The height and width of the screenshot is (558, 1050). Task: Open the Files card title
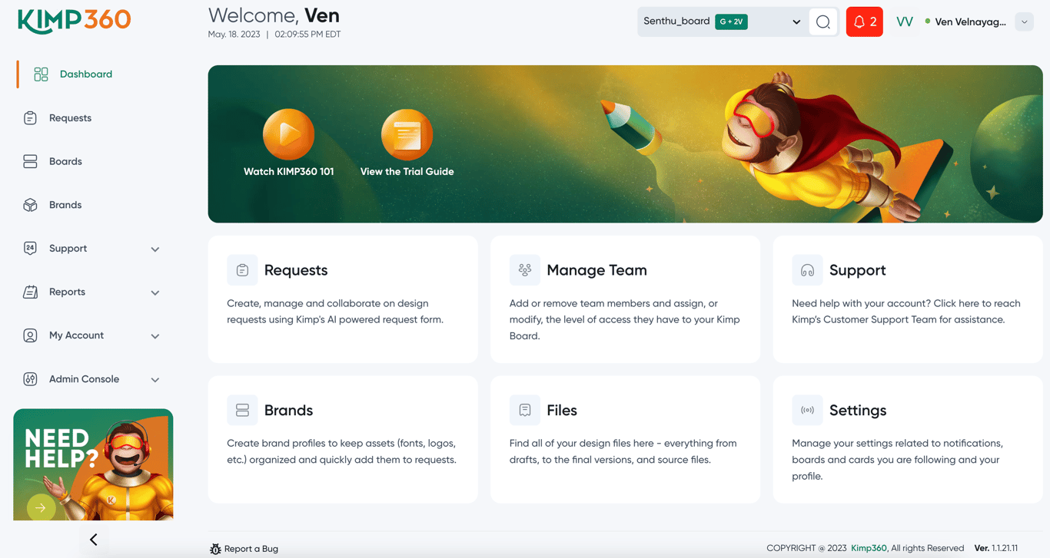[562, 411]
